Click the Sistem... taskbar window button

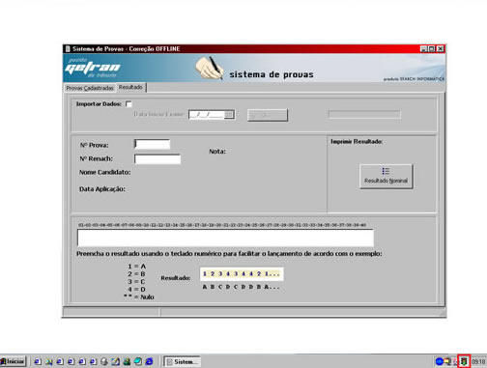(183, 361)
